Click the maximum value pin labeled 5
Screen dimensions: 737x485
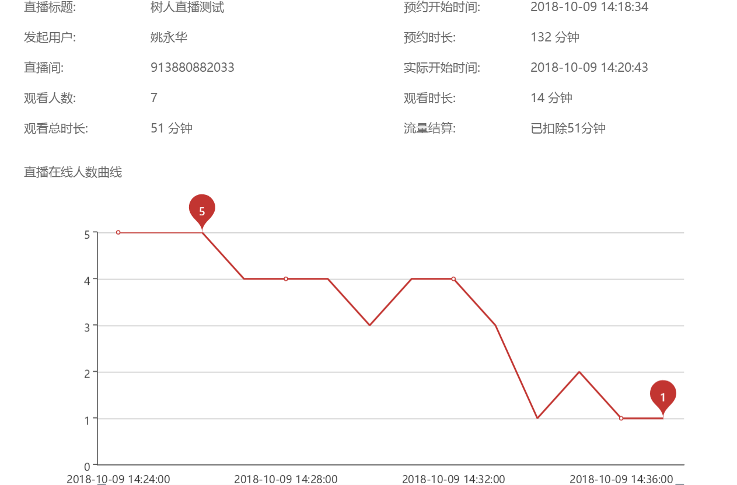point(202,211)
